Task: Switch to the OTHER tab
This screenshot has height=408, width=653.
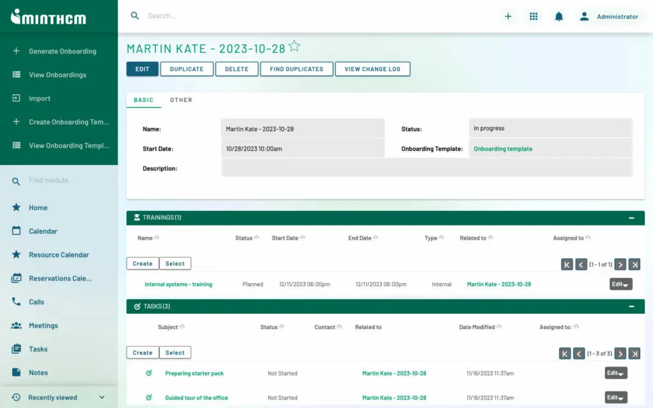Action: click(180, 100)
